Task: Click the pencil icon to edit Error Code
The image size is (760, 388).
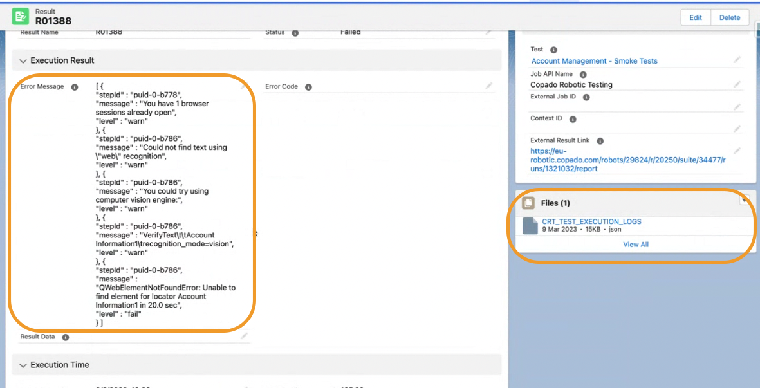Action: (489, 86)
